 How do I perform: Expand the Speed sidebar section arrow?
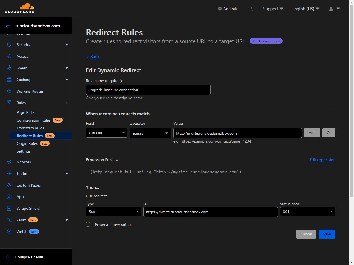[x=67, y=68]
